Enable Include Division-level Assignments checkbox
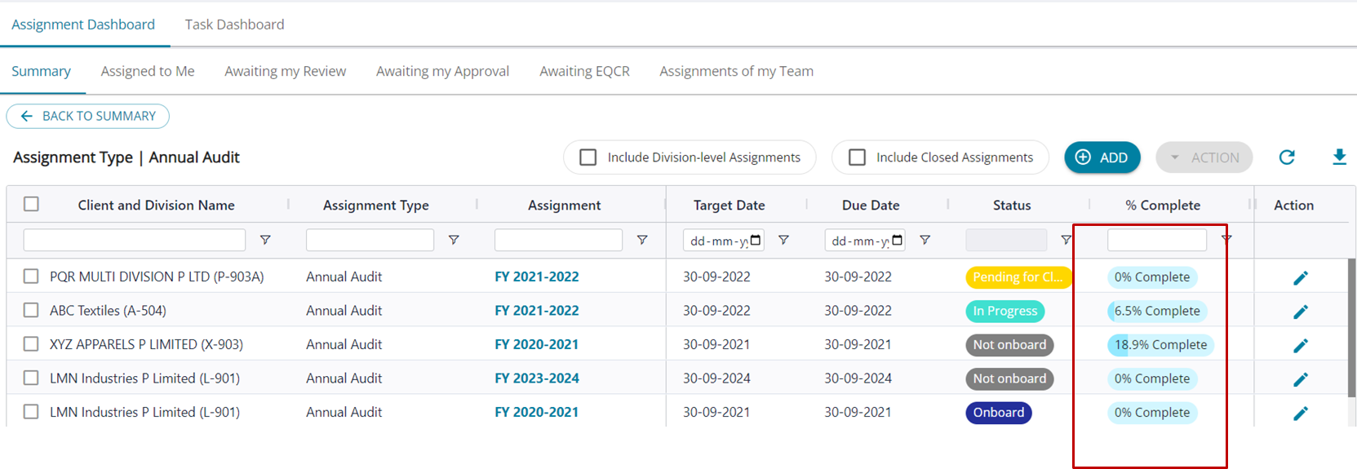Screen dimensions: 1357x469 (588, 157)
